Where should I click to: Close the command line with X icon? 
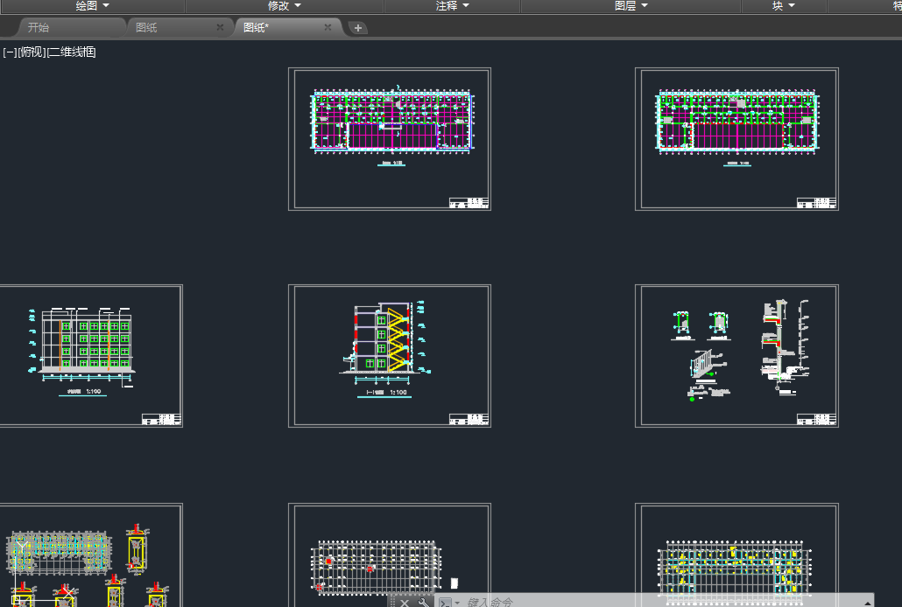(x=405, y=603)
